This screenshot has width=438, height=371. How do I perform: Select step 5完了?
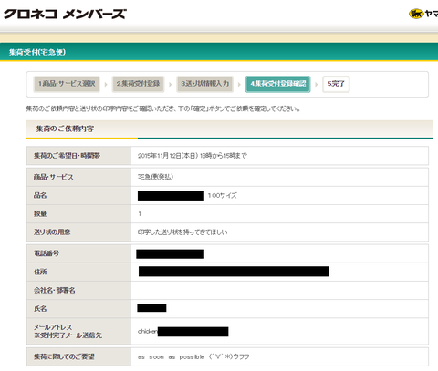pyautogui.click(x=336, y=84)
